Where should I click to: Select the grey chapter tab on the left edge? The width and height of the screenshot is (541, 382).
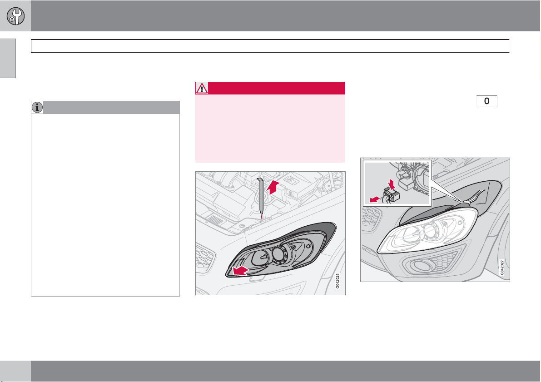click(8, 58)
